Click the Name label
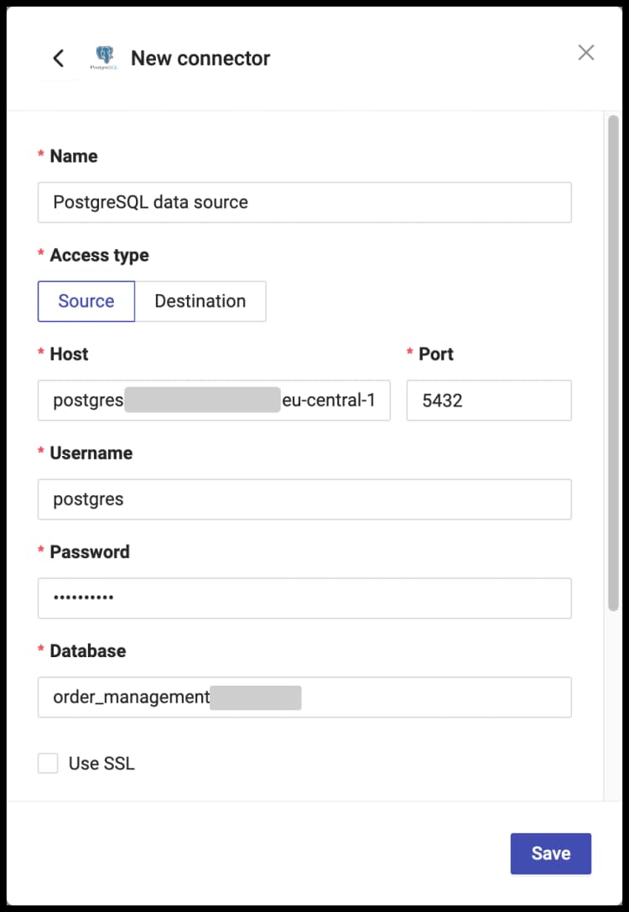The image size is (629, 912). (x=73, y=157)
